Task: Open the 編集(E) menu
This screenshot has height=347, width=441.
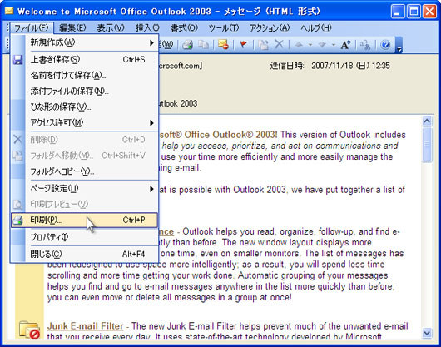Action: (72, 28)
